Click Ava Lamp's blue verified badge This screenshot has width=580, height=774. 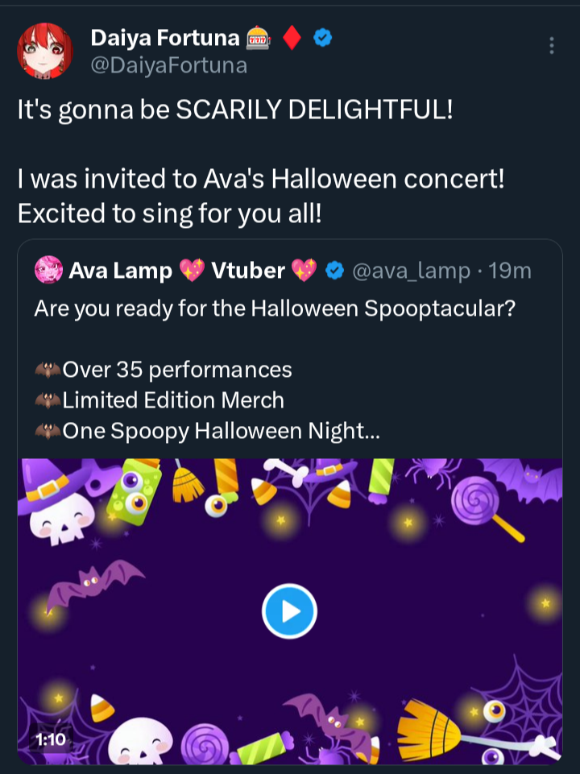334,271
